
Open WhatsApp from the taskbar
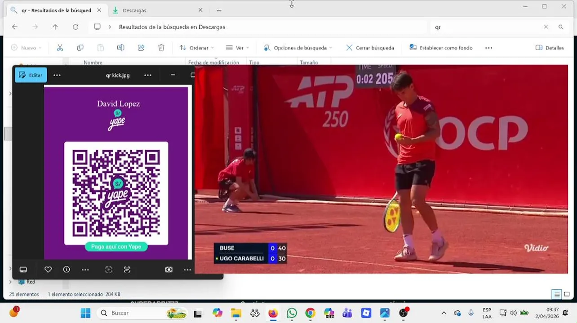coord(292,313)
